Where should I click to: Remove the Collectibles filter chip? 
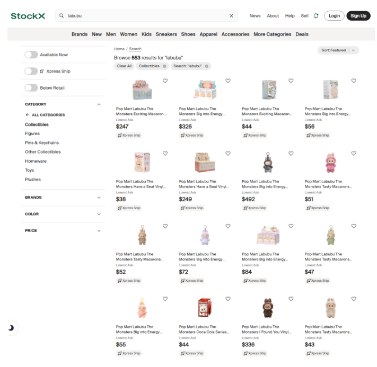click(x=164, y=66)
